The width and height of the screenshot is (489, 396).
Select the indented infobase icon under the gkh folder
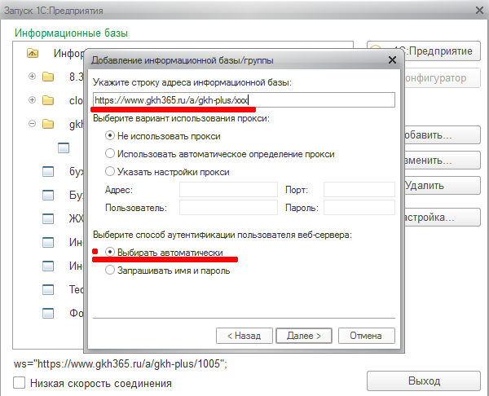coord(64,147)
